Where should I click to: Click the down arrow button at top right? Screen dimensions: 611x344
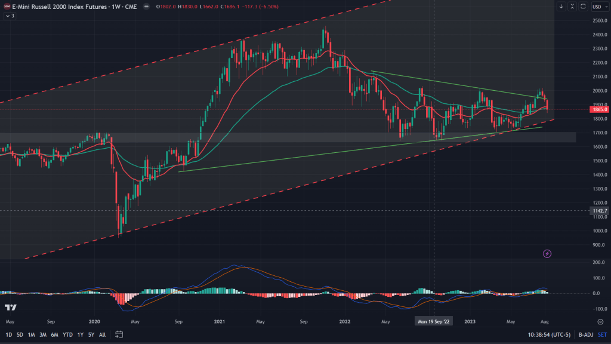point(561,7)
